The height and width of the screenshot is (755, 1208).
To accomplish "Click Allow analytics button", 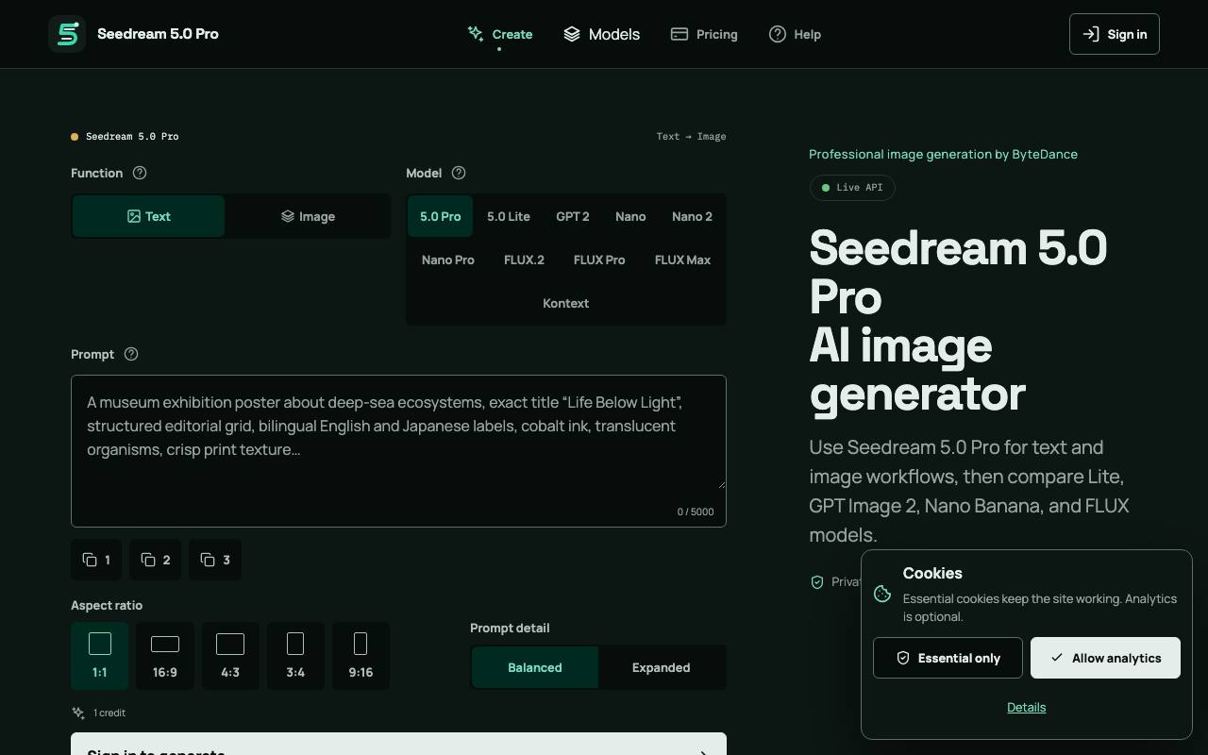I will click(x=1105, y=658).
